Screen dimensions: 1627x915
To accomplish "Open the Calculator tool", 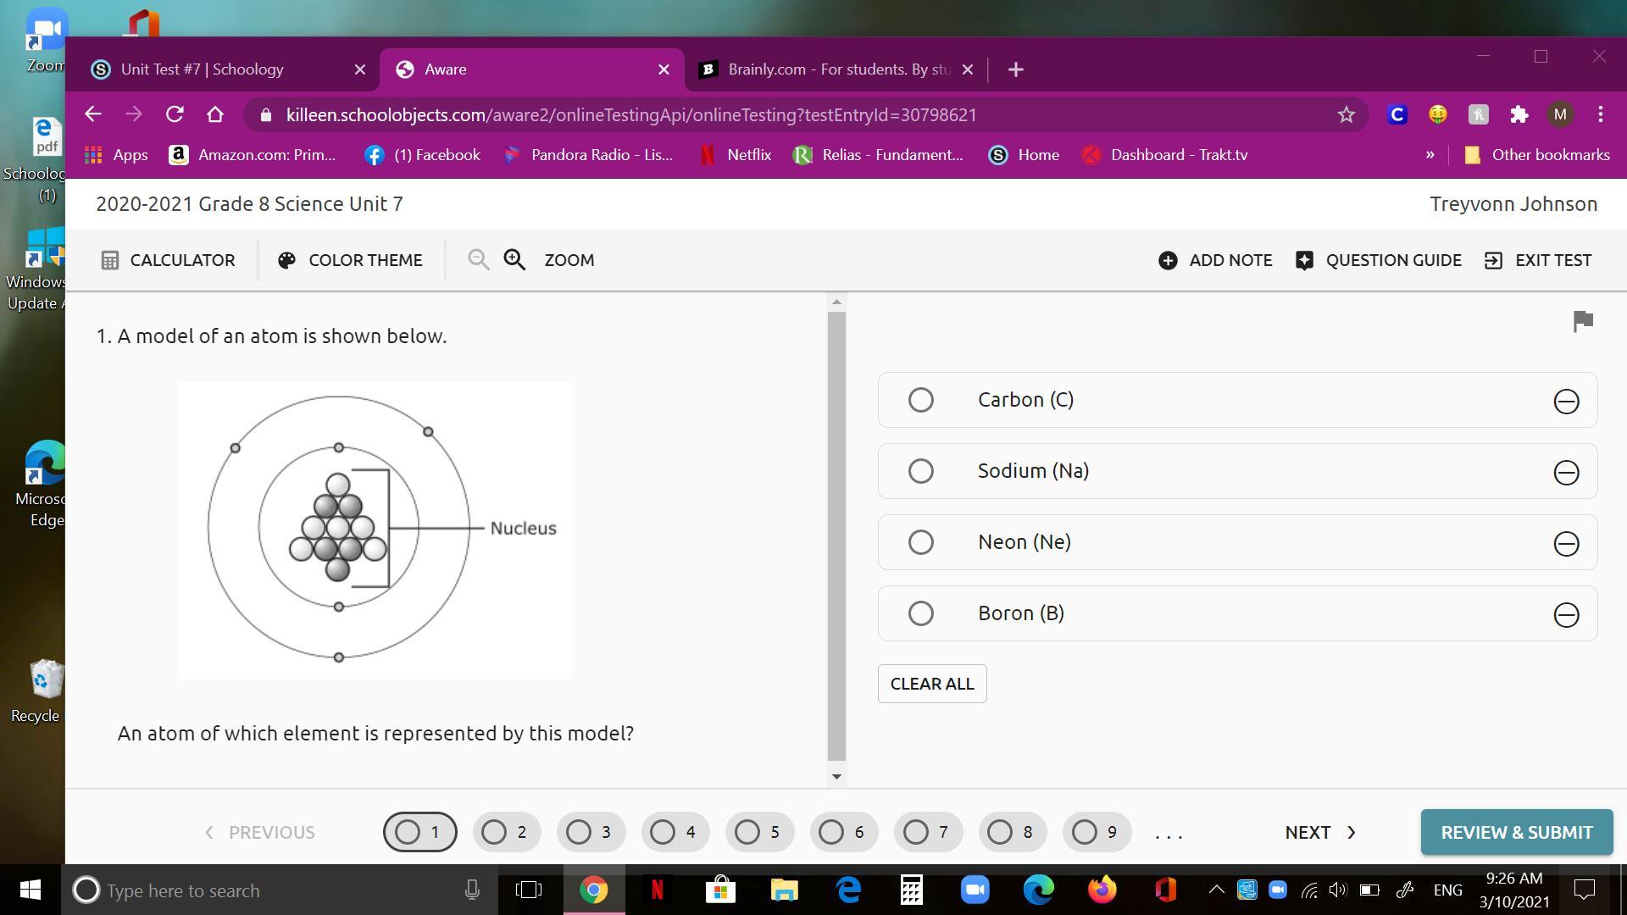I will click(x=168, y=260).
